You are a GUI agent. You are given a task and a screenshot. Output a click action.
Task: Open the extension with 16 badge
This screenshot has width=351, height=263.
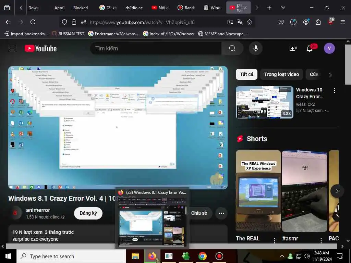point(331,22)
